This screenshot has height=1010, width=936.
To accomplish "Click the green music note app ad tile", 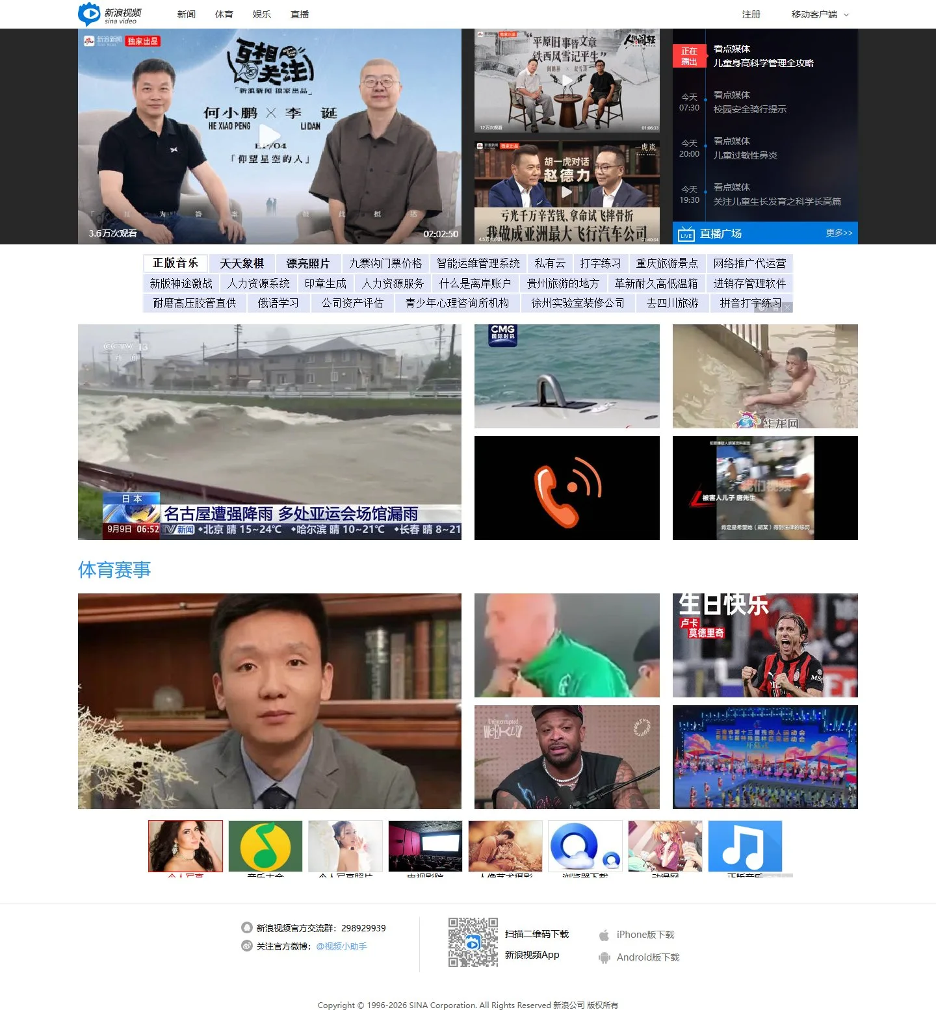I will (x=265, y=846).
